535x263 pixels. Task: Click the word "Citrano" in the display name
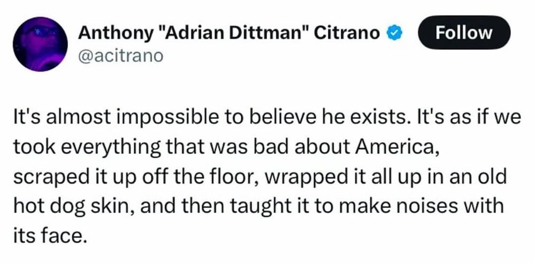pyautogui.click(x=347, y=33)
